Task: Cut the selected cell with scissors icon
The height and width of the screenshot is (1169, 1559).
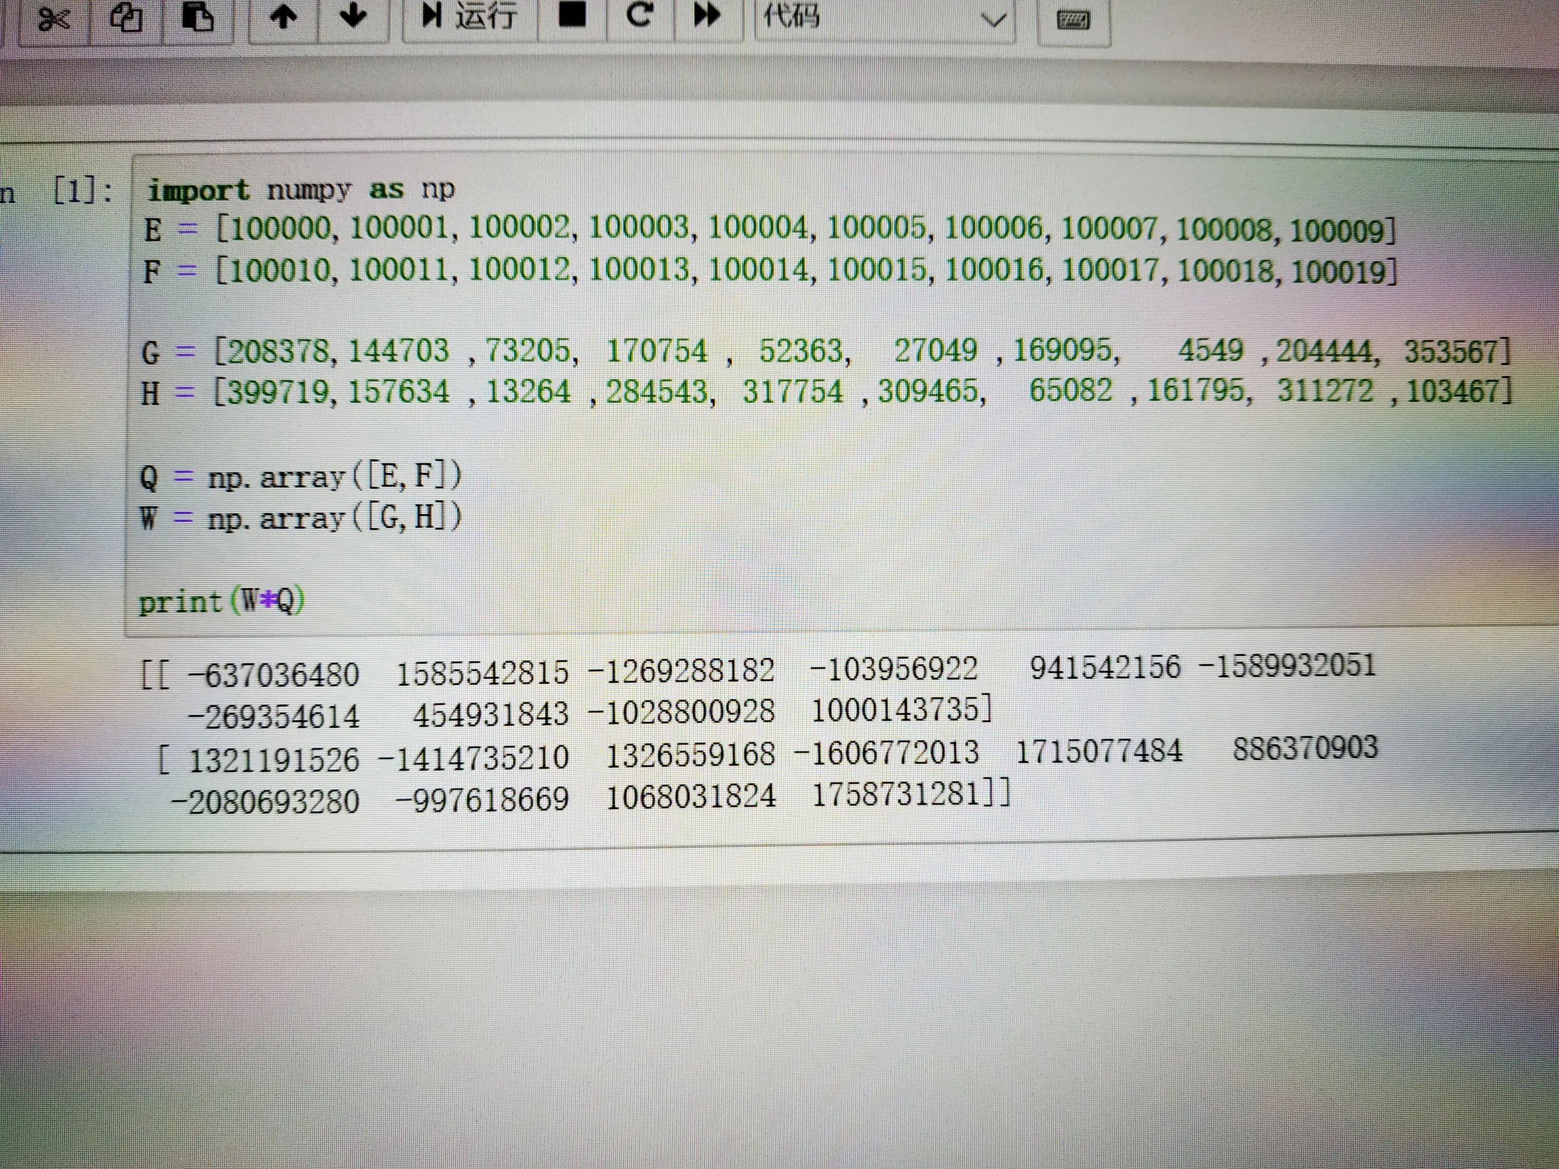Action: click(x=54, y=19)
